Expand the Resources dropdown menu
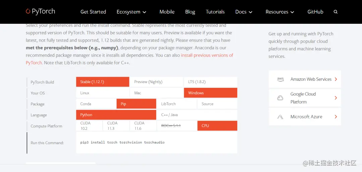Viewport: 362px width, 172px height. [x=280, y=12]
